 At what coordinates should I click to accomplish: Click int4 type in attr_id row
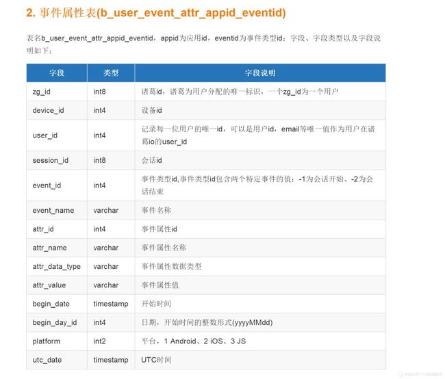click(99, 229)
